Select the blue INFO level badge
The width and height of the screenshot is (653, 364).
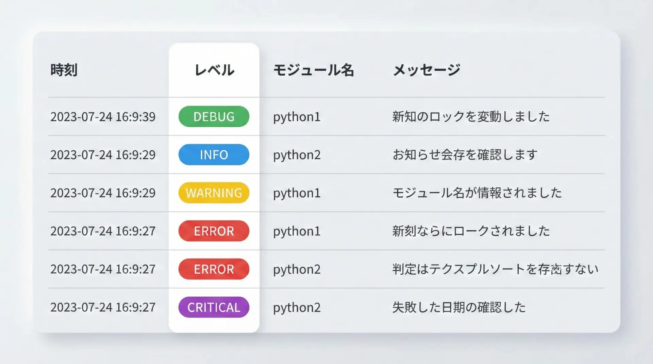[214, 154]
